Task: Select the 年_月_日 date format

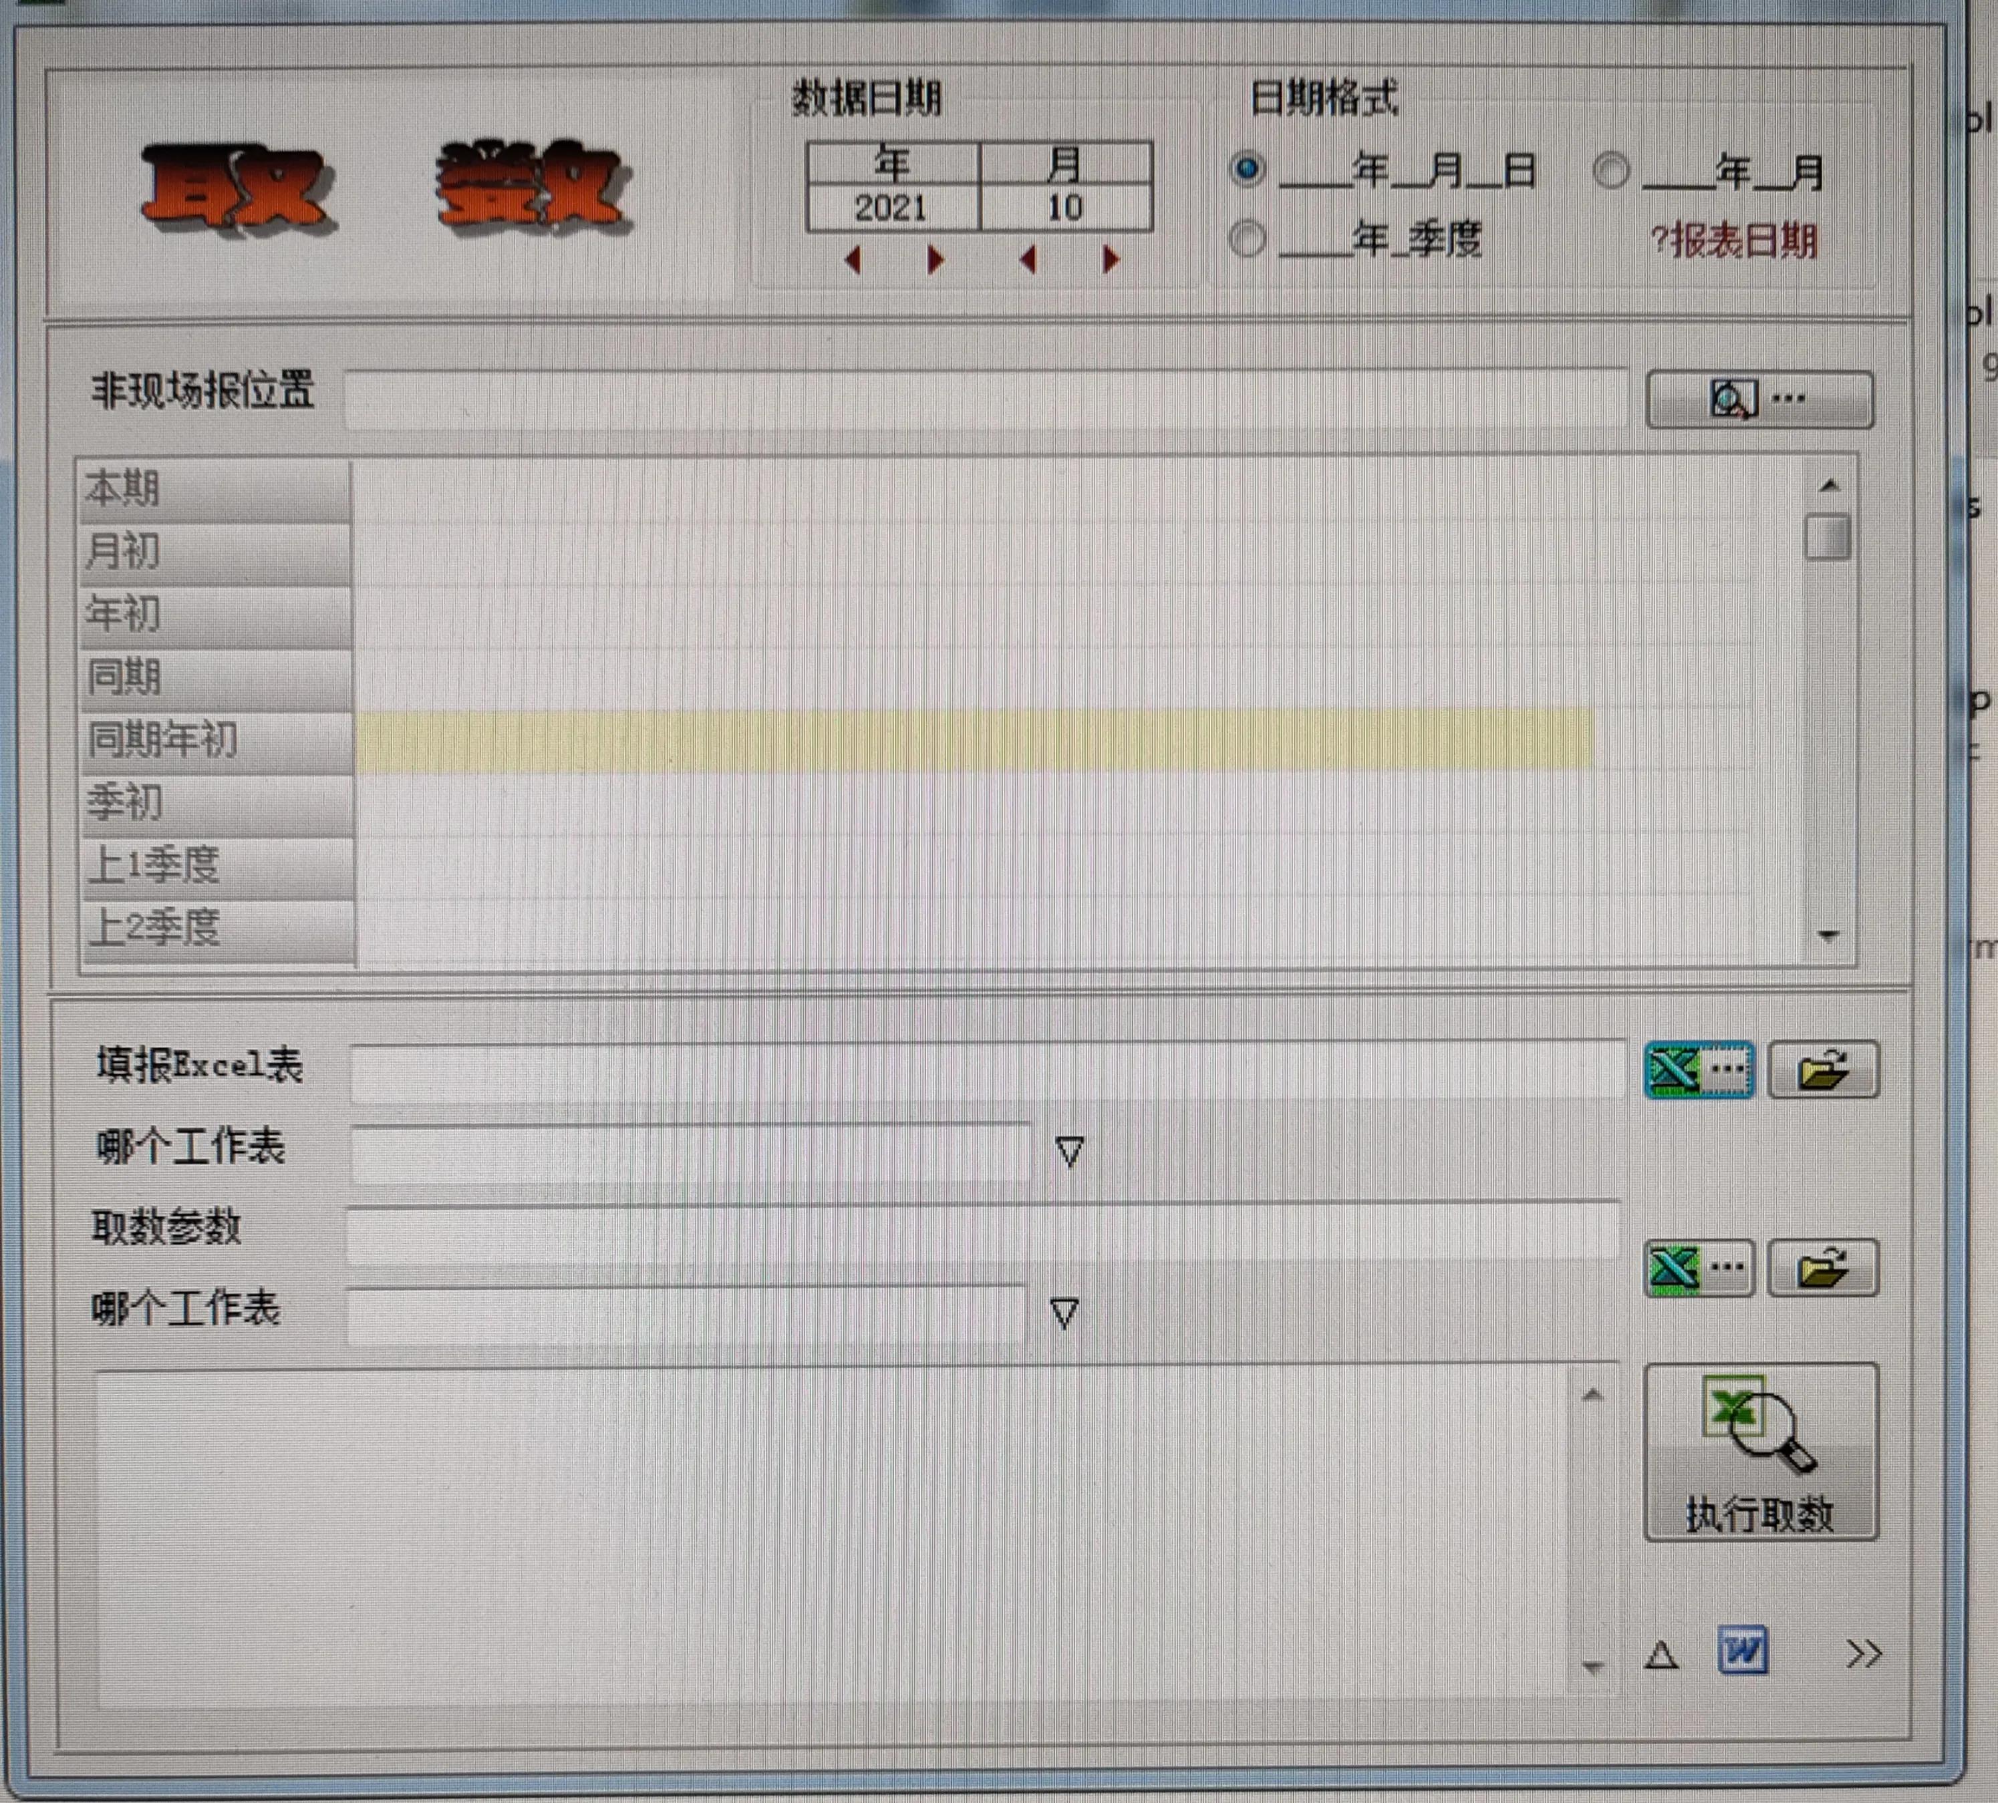Action: pyautogui.click(x=1248, y=170)
